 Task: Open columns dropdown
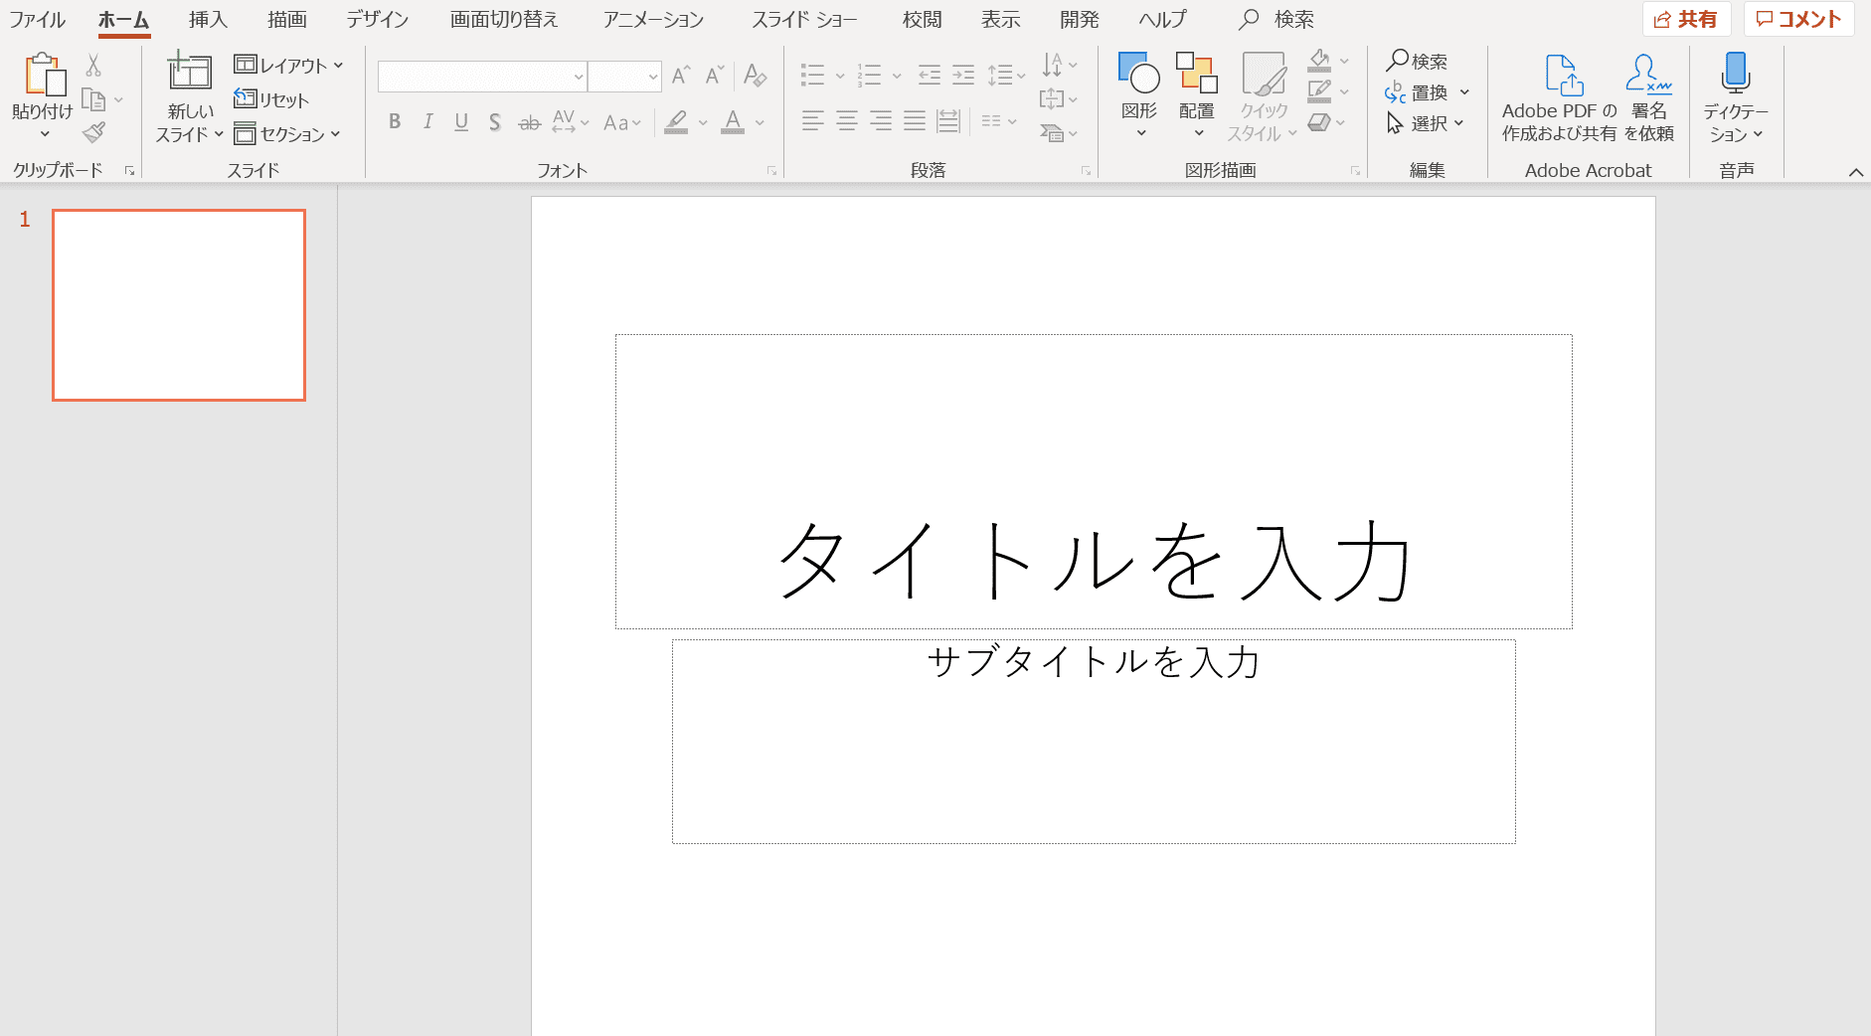click(x=999, y=121)
